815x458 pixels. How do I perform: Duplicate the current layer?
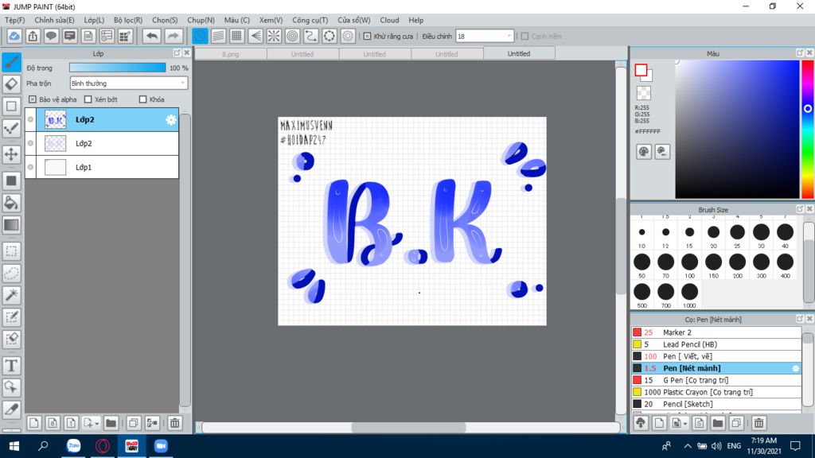click(134, 423)
